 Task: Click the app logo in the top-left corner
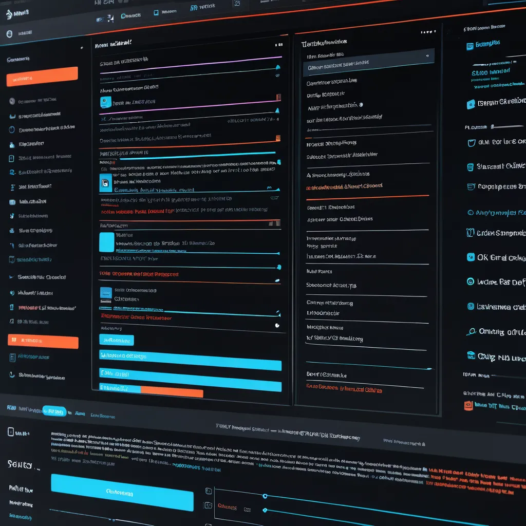(9, 14)
